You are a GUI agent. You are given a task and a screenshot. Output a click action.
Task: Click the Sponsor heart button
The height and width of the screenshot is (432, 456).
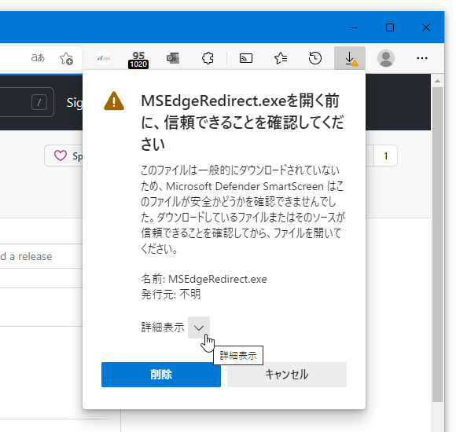(64, 156)
